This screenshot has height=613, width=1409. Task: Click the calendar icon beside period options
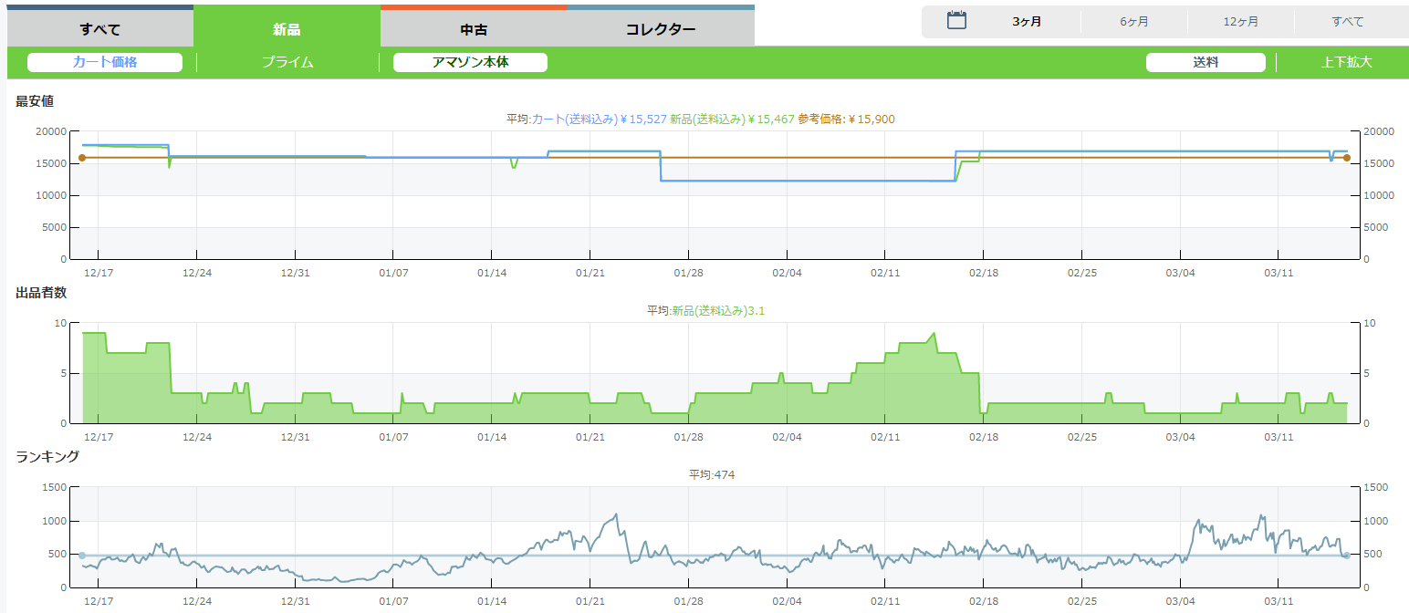click(956, 21)
